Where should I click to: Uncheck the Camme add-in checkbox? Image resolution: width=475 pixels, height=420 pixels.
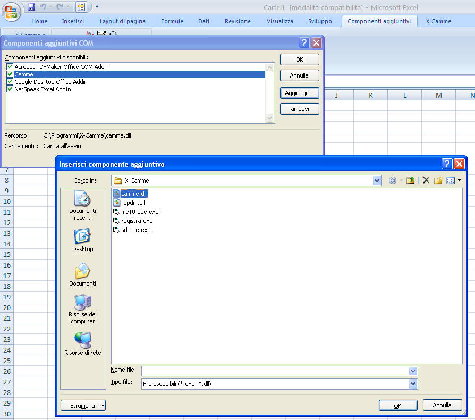[10, 74]
